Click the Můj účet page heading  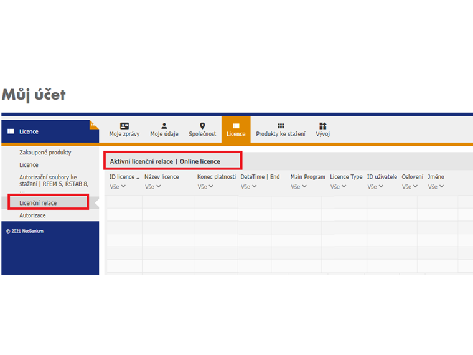click(x=34, y=95)
